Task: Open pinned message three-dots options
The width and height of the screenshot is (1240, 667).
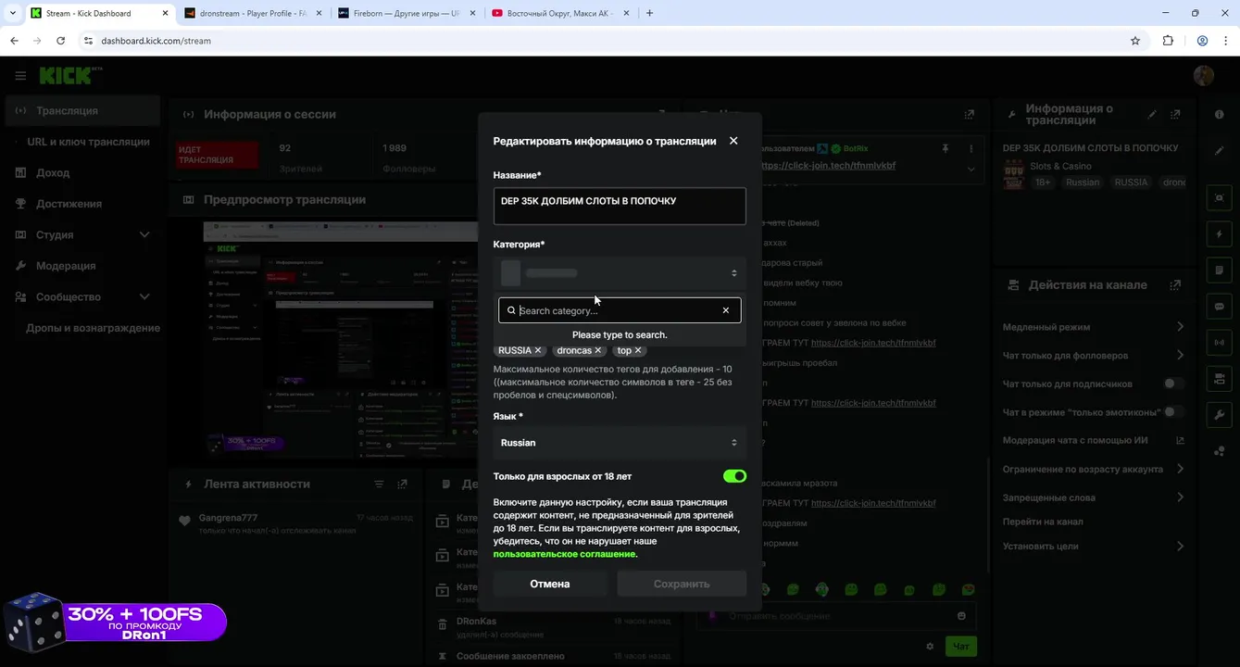Action: click(971, 148)
